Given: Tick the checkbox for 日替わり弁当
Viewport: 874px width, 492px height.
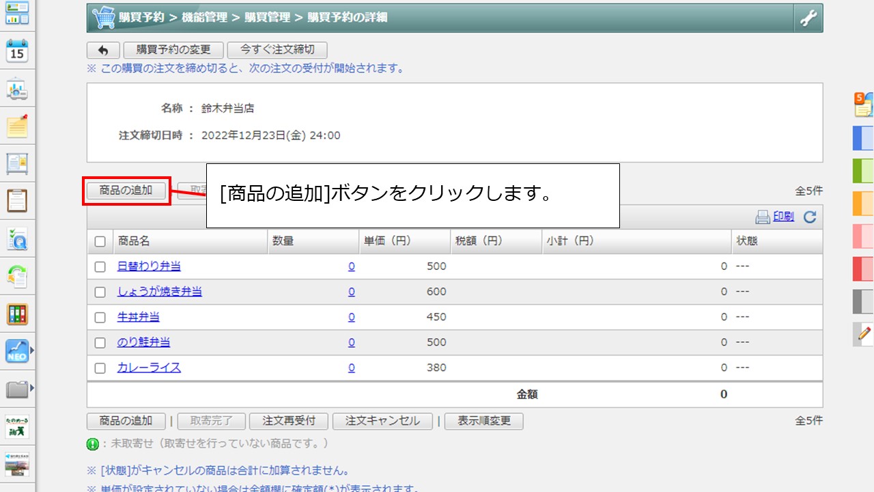Looking at the screenshot, I should coord(100,266).
